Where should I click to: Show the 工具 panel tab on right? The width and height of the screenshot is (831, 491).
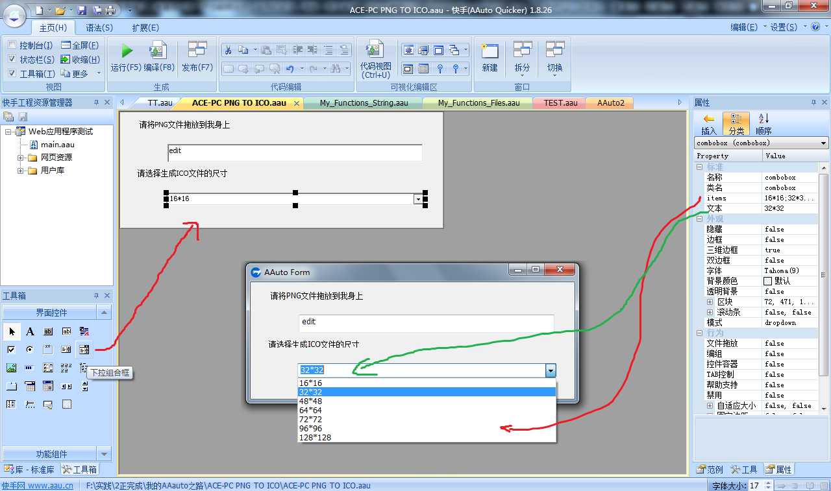click(744, 470)
